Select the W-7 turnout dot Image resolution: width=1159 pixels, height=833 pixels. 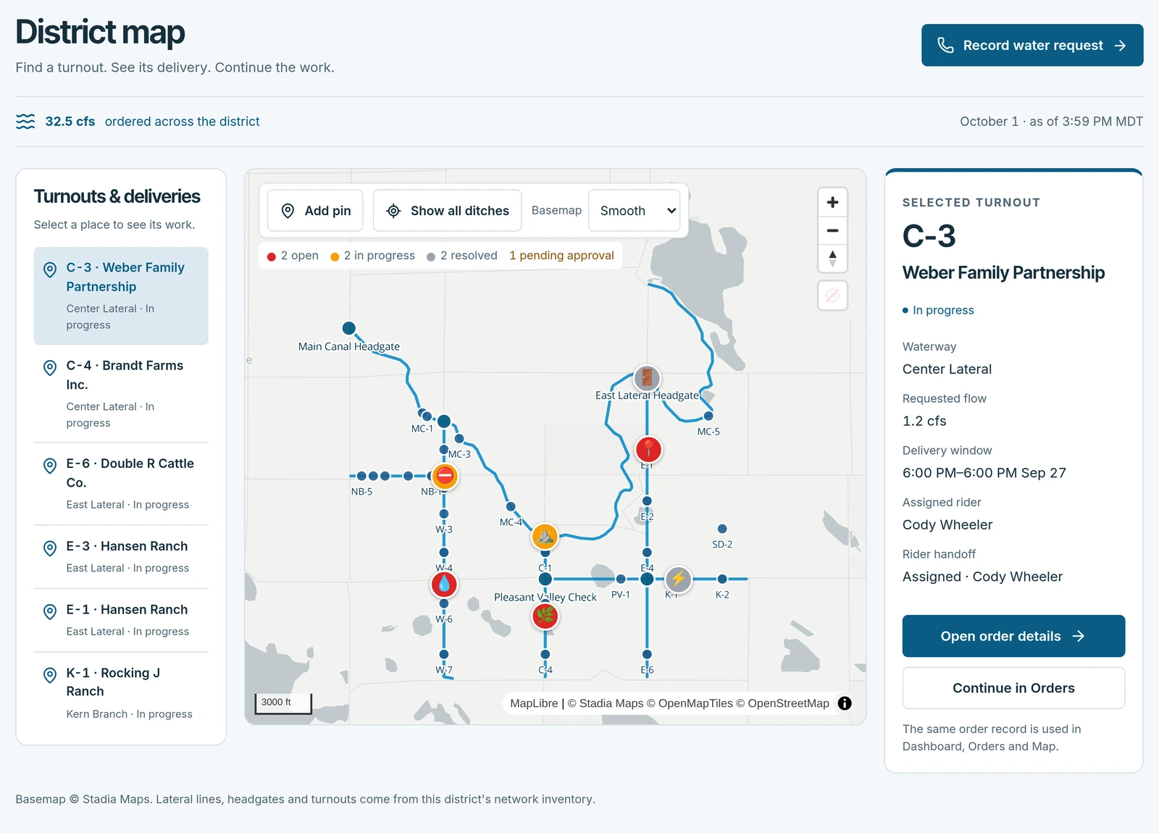coord(444,654)
